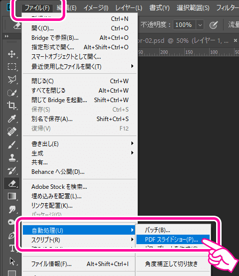Choose 共有... menu item
Image resolution: width=239 pixels, height=276 pixels.
coord(80,162)
